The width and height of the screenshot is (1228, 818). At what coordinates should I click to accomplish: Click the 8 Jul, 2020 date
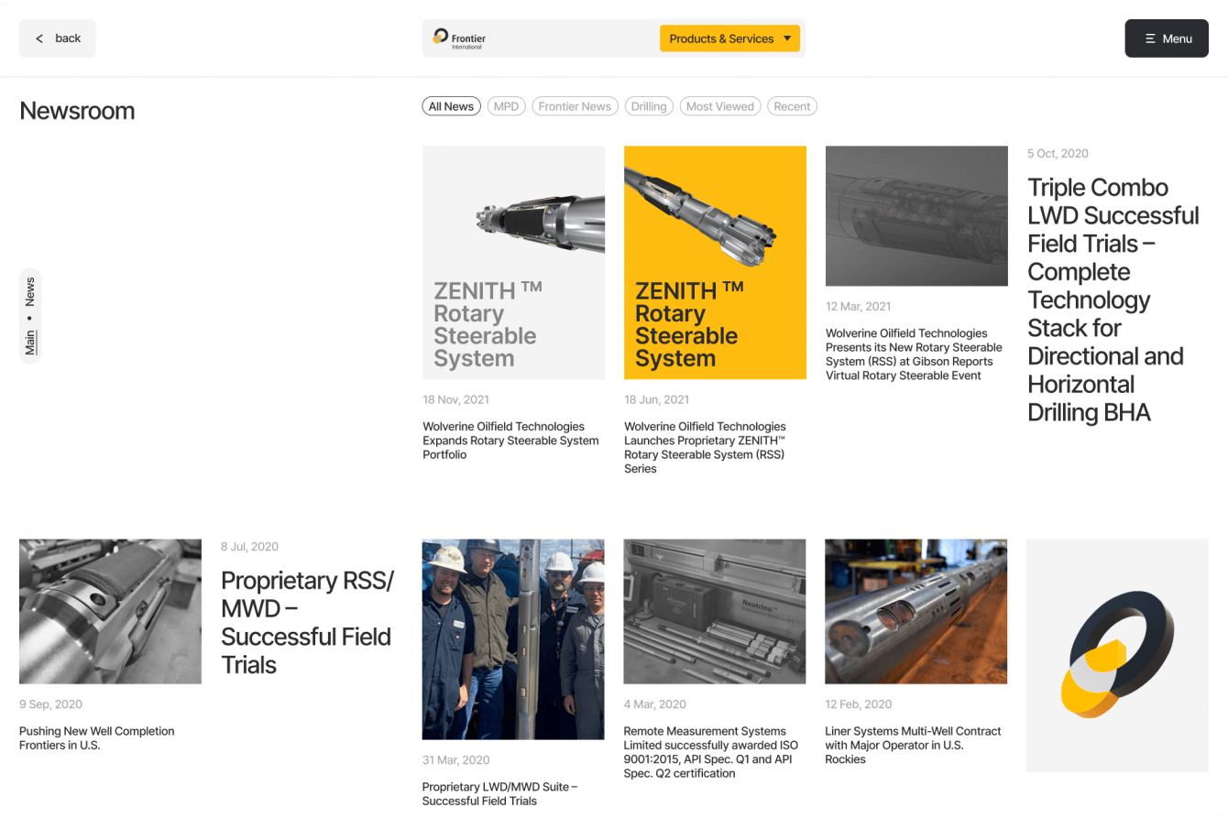click(x=249, y=546)
